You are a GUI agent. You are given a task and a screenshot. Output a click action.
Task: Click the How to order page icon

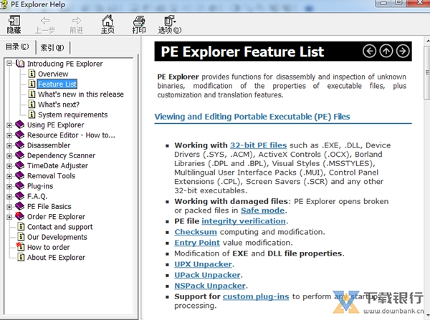pyautogui.click(x=20, y=247)
